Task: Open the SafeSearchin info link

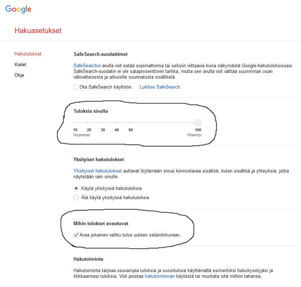Action: pyautogui.click(x=87, y=65)
